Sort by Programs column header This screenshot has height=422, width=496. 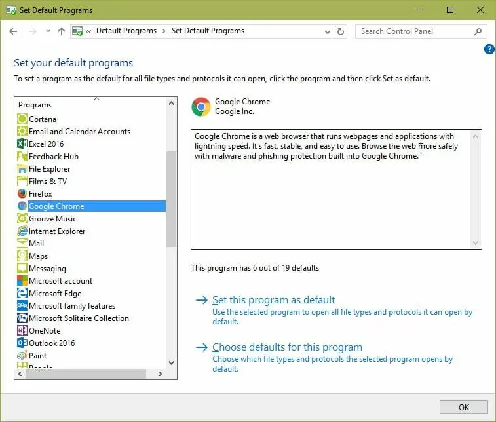coord(35,105)
